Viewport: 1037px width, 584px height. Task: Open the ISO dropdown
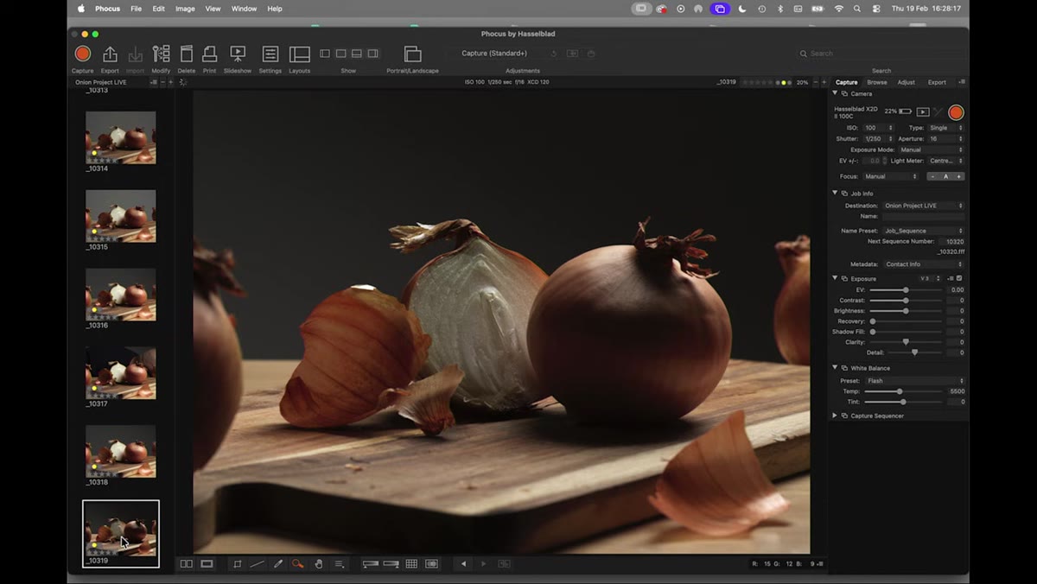tap(879, 128)
